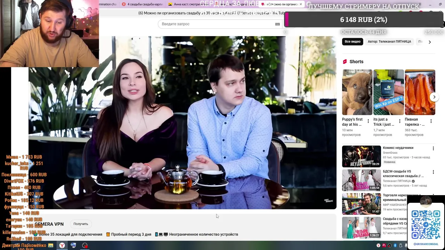Open the 'Комикс неудачники' video title
The width and height of the screenshot is (445, 250).
398,148
